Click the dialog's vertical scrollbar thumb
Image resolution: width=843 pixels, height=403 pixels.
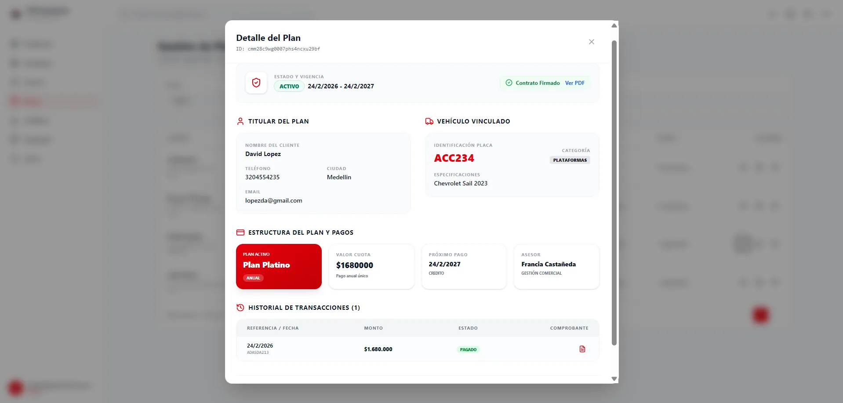(x=614, y=193)
